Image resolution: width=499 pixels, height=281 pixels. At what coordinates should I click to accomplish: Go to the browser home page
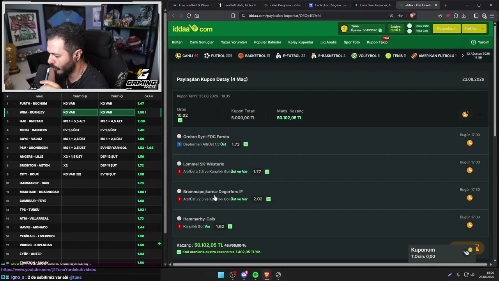(197, 16)
